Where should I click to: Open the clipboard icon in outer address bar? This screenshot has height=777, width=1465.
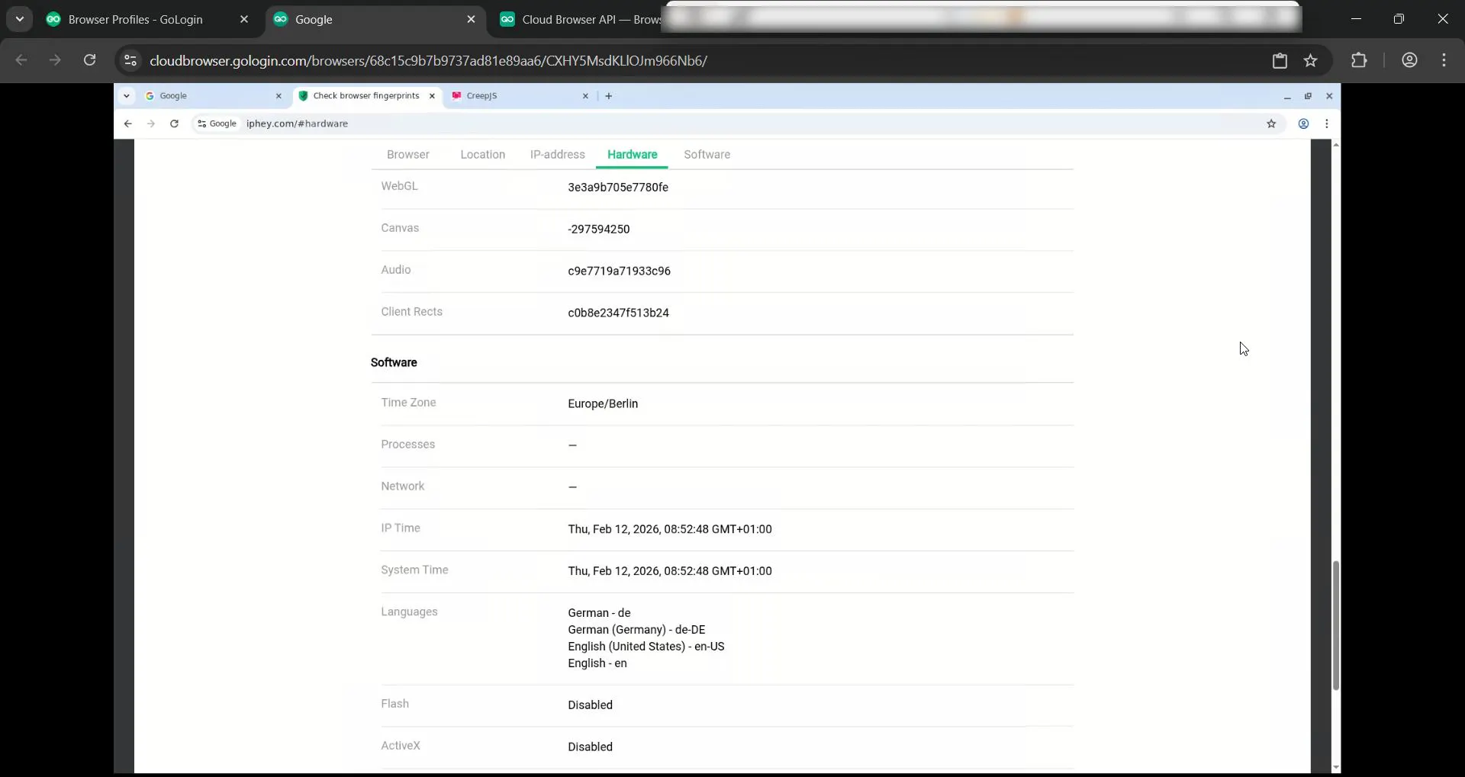click(x=1280, y=60)
